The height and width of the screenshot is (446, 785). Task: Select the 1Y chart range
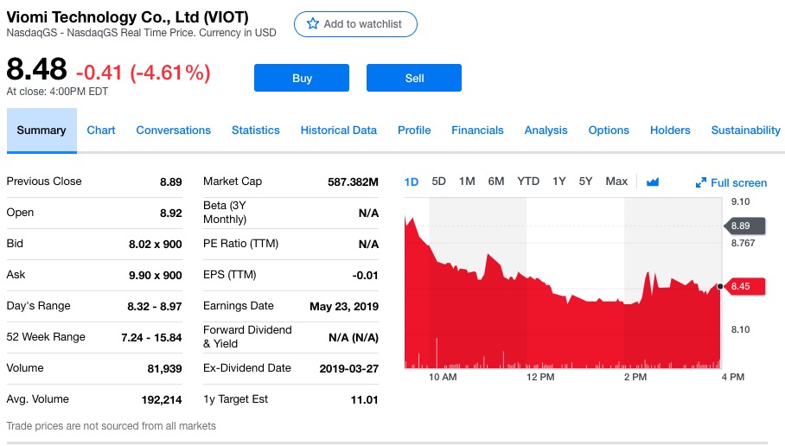558,182
